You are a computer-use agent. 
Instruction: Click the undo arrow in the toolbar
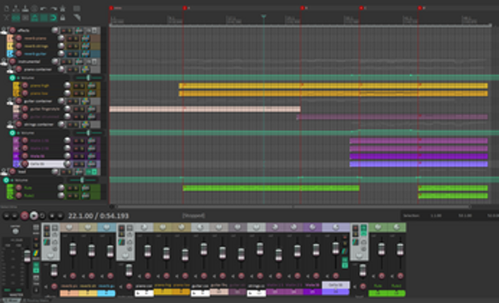(44, 7)
